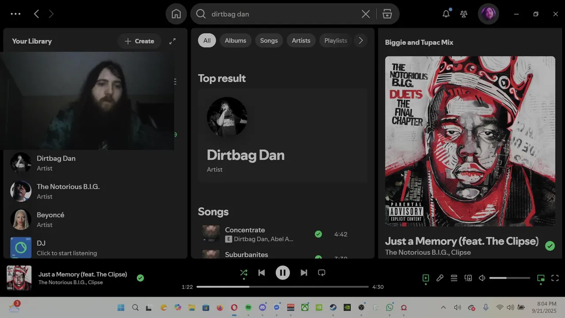Select the All filter chip
Viewport: 565px width, 318px height.
tap(207, 41)
